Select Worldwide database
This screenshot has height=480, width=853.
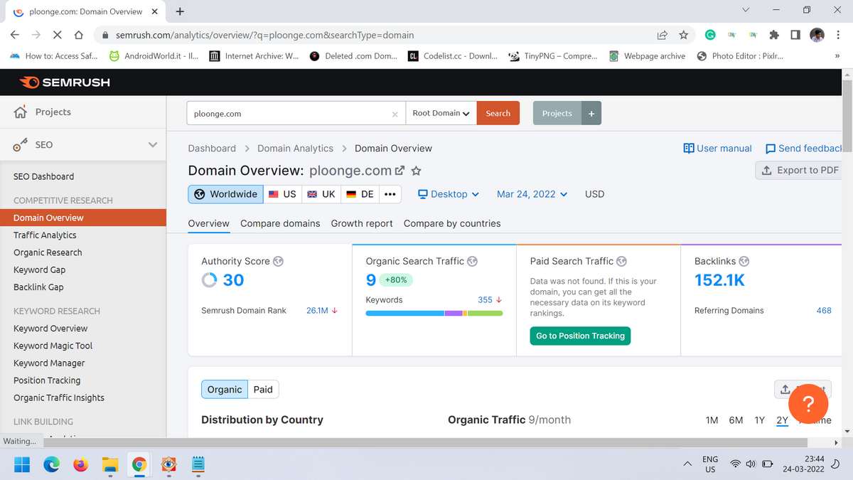(x=225, y=194)
